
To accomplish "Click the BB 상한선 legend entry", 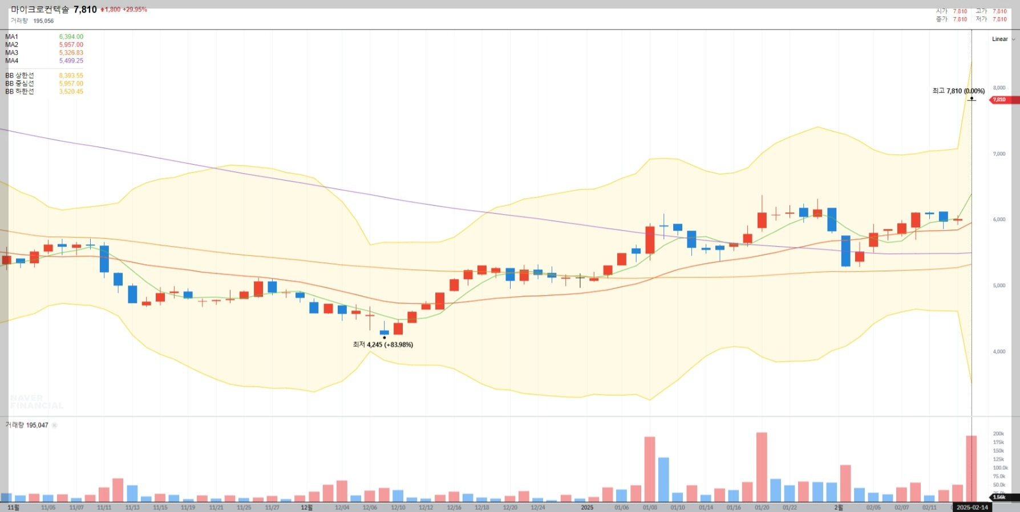I will click(x=44, y=76).
